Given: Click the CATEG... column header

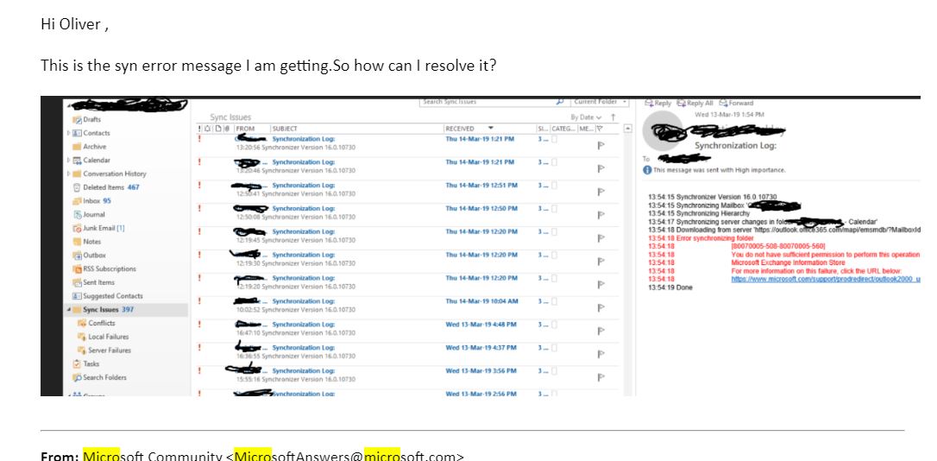Looking at the screenshot, I should tap(563, 129).
